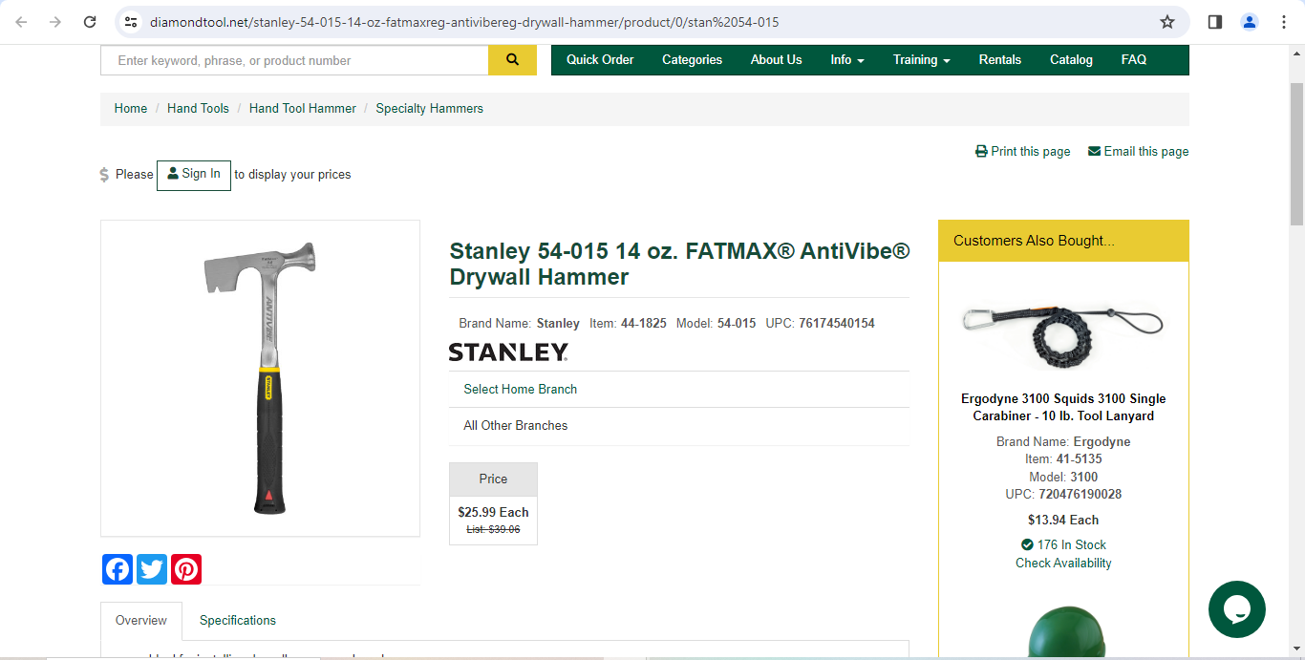Reload the page with refresh icon
Screen dimensions: 1305x660
[90, 22]
